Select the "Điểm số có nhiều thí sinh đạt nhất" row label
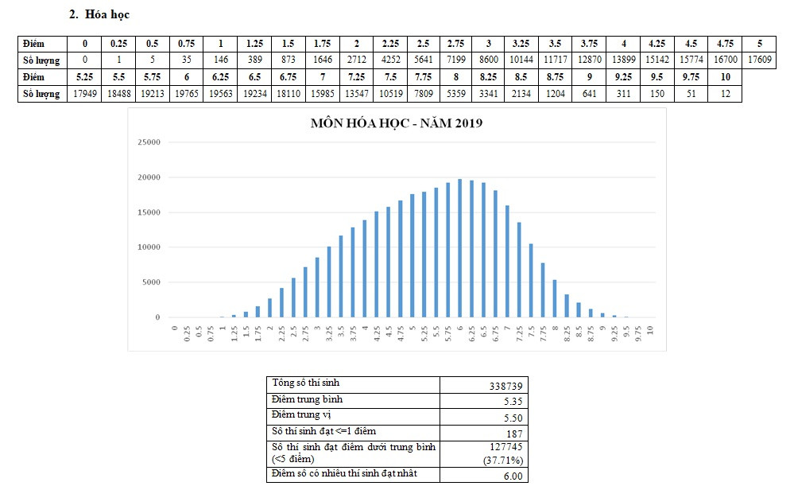Image resolution: width=794 pixels, height=486 pixels. point(363,475)
